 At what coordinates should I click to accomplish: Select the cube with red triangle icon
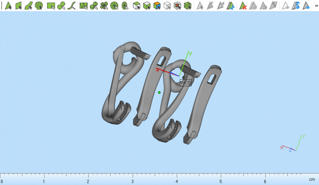(x=177, y=6)
